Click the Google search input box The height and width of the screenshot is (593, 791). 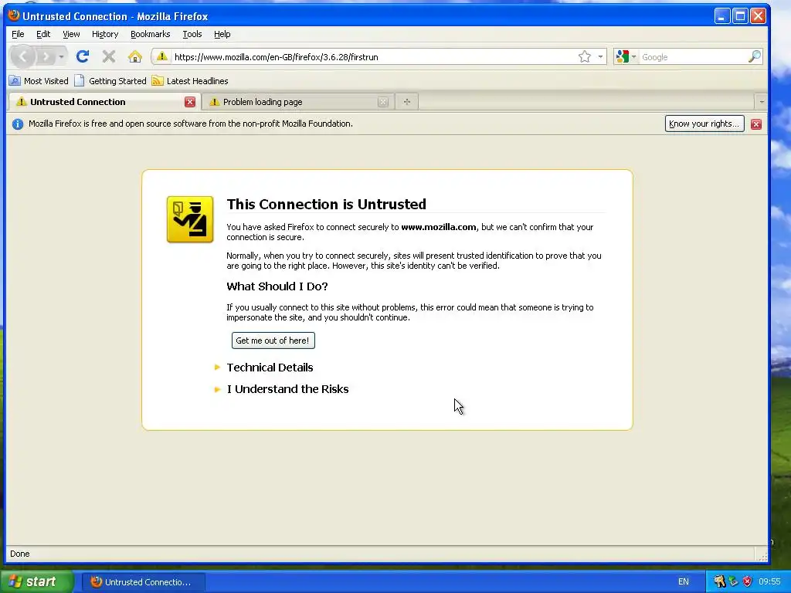(693, 57)
